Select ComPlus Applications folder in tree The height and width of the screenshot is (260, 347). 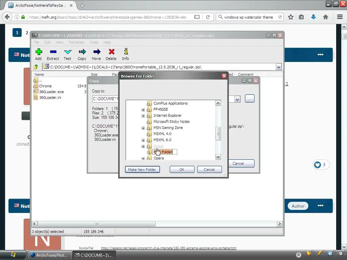pos(170,103)
